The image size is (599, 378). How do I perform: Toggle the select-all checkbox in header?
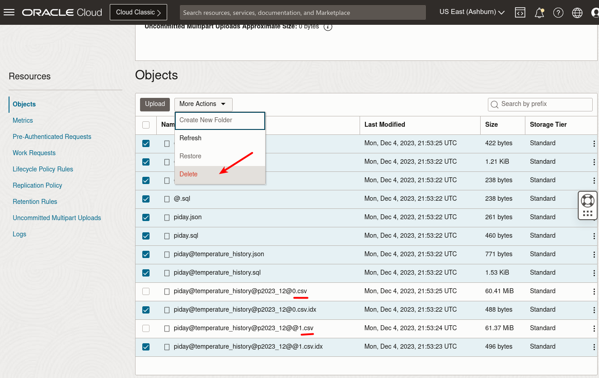click(146, 124)
